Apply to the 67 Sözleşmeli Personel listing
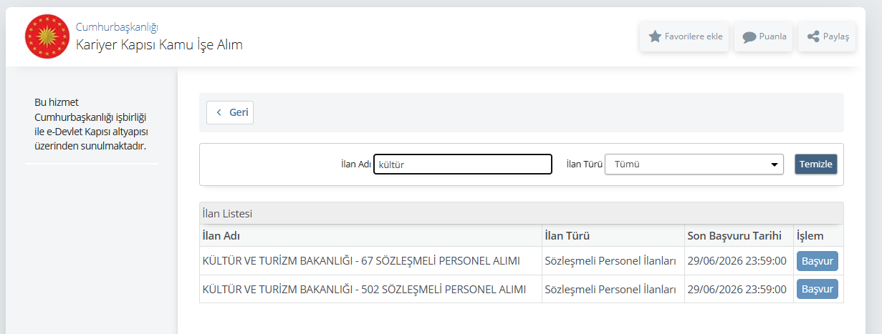This screenshot has height=334, width=882. click(x=818, y=261)
